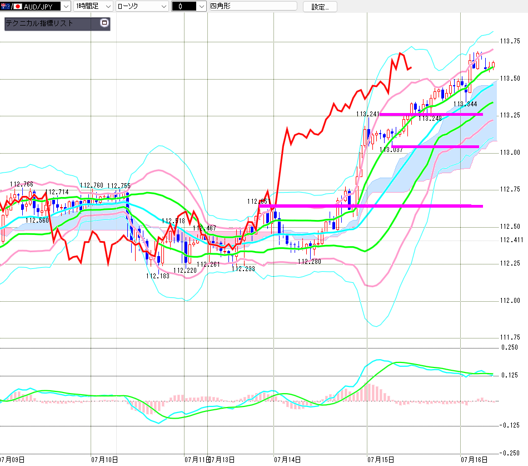The image size is (528, 466).
Task: Expand the candlestick color style dropdown
Action: [x=201, y=6]
